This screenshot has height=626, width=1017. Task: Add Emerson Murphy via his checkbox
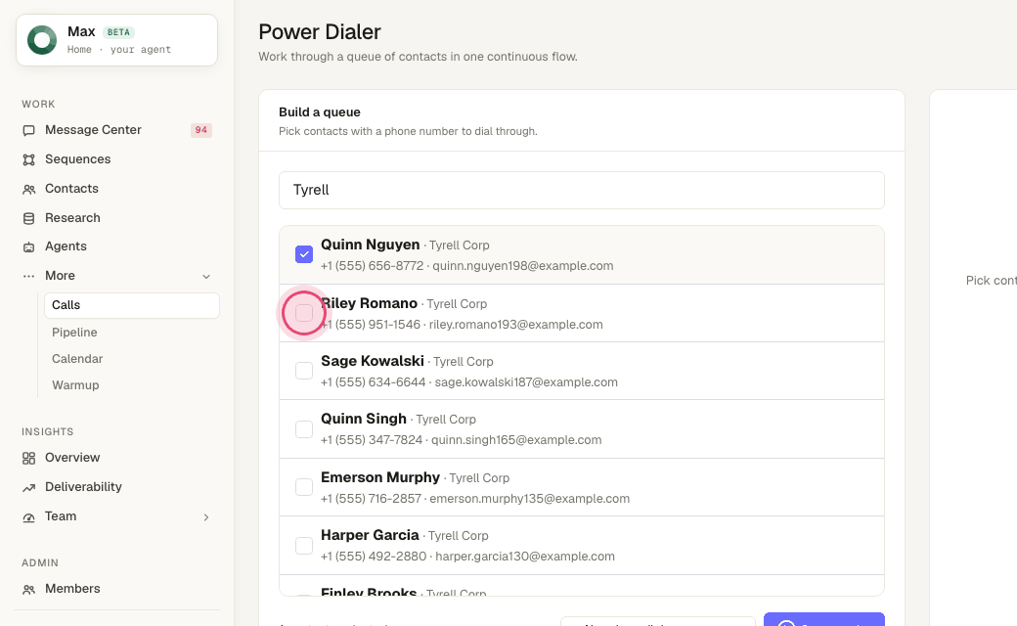point(303,486)
